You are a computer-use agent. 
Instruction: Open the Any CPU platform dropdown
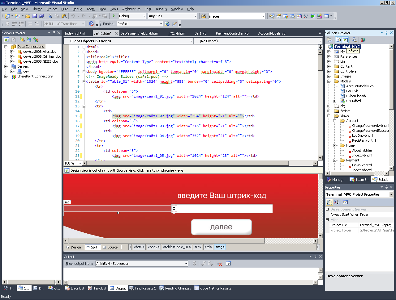pyautogui.click(x=195, y=16)
